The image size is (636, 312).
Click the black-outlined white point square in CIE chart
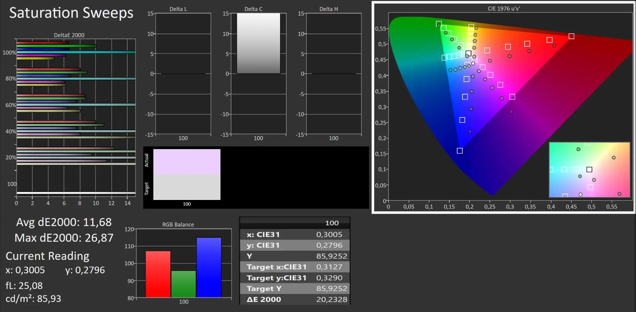point(468,53)
